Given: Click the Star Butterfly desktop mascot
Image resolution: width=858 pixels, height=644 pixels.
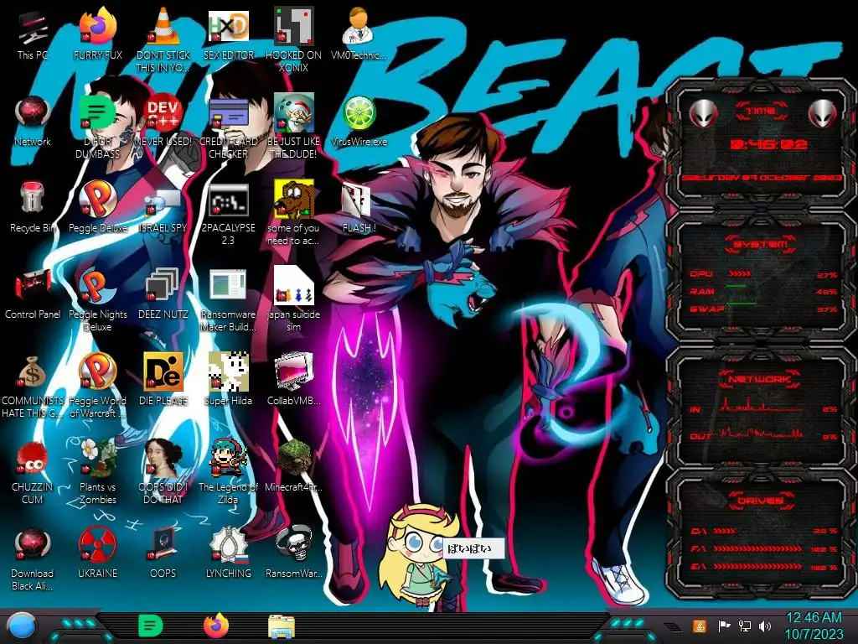Looking at the screenshot, I should tap(419, 556).
